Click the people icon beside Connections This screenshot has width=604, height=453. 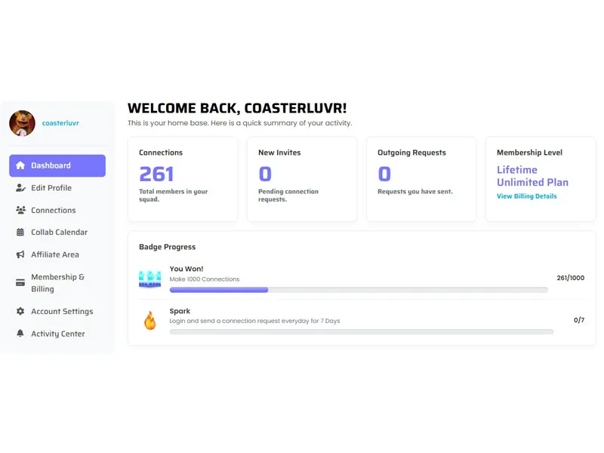[x=20, y=210]
